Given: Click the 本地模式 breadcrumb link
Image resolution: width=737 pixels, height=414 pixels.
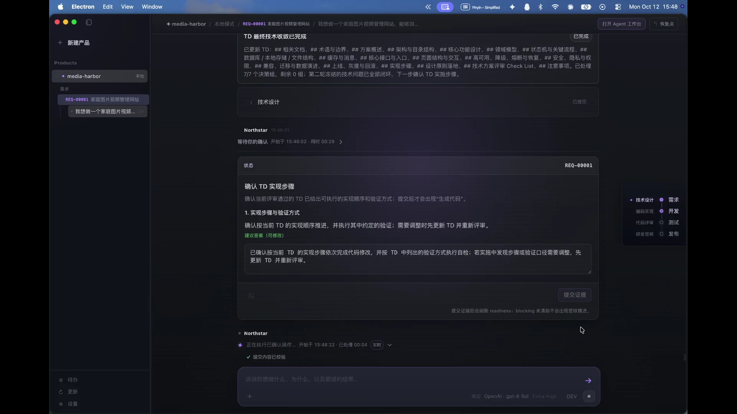Looking at the screenshot, I should click(224, 24).
